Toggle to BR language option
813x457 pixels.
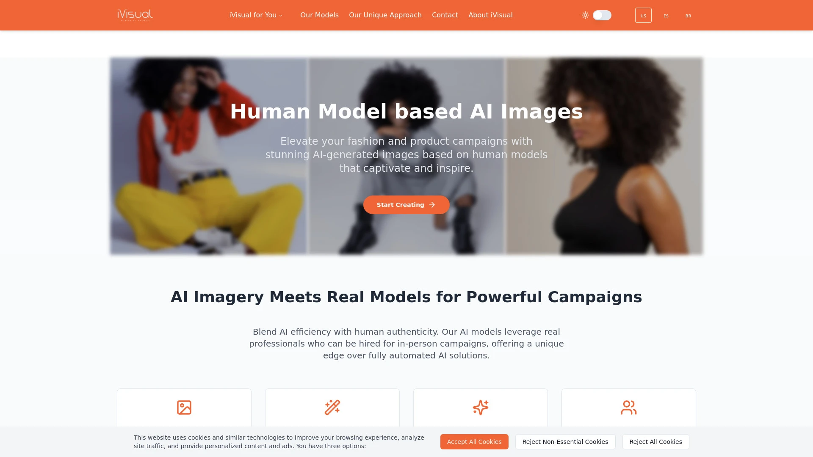click(688, 16)
